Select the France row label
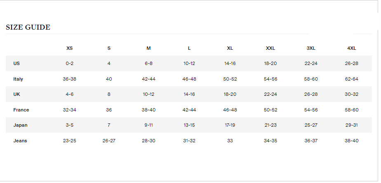 [x=21, y=110]
